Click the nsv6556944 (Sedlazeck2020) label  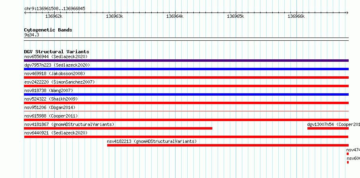pos(56,57)
